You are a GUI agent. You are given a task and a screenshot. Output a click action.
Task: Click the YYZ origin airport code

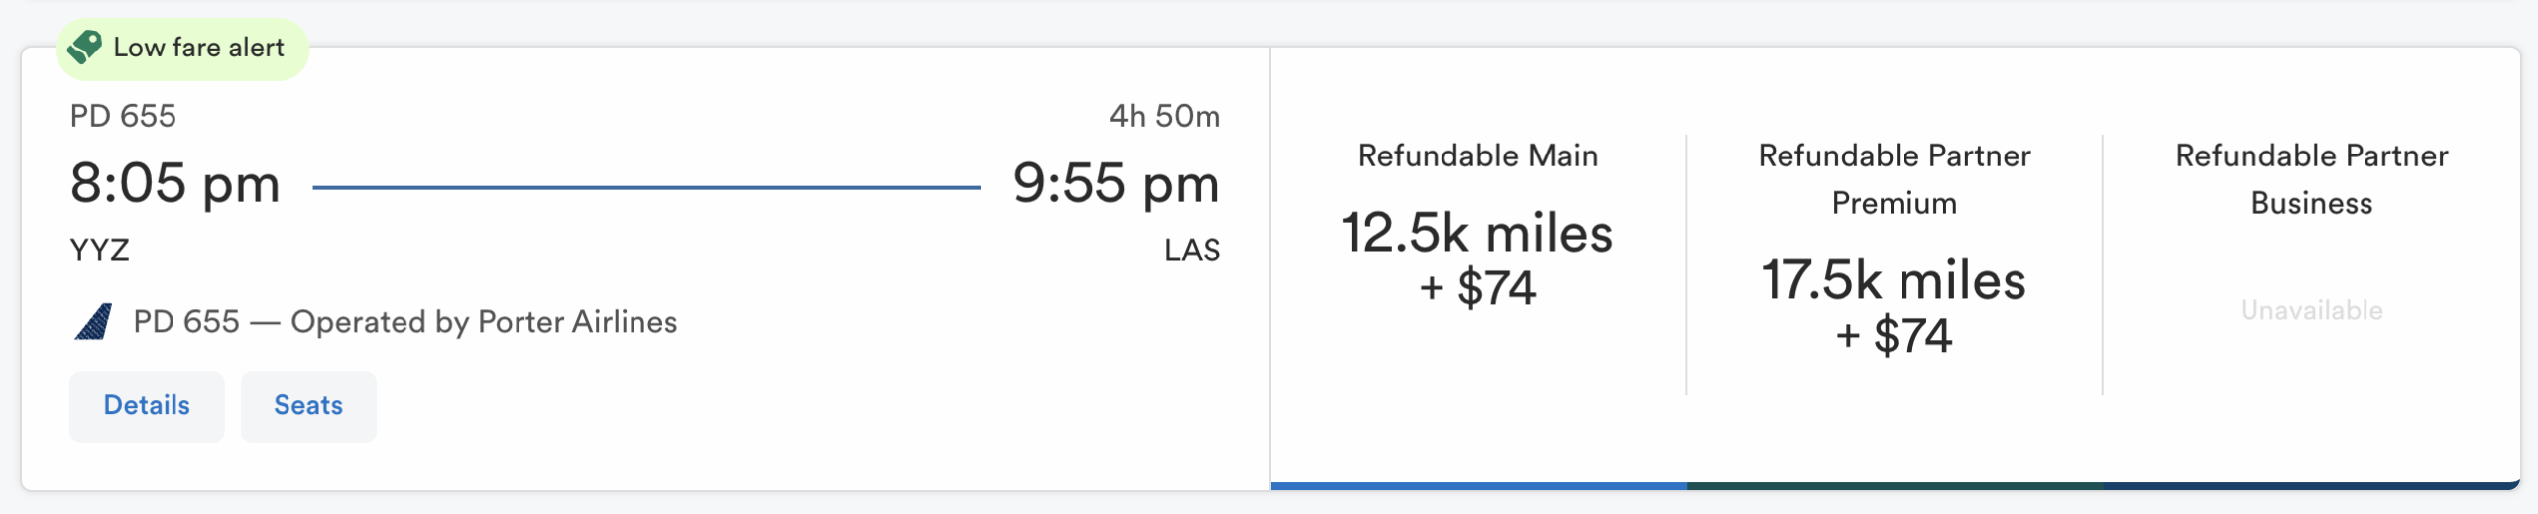pyautogui.click(x=100, y=250)
